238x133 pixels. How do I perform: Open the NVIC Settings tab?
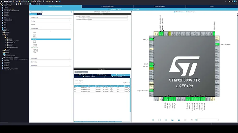point(83,75)
